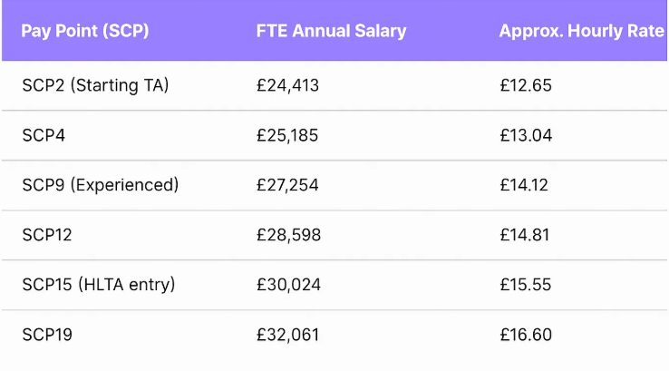Viewport: 669px width, 371px height.
Task: Click the £16.60 hourly rate
Action: tap(526, 335)
